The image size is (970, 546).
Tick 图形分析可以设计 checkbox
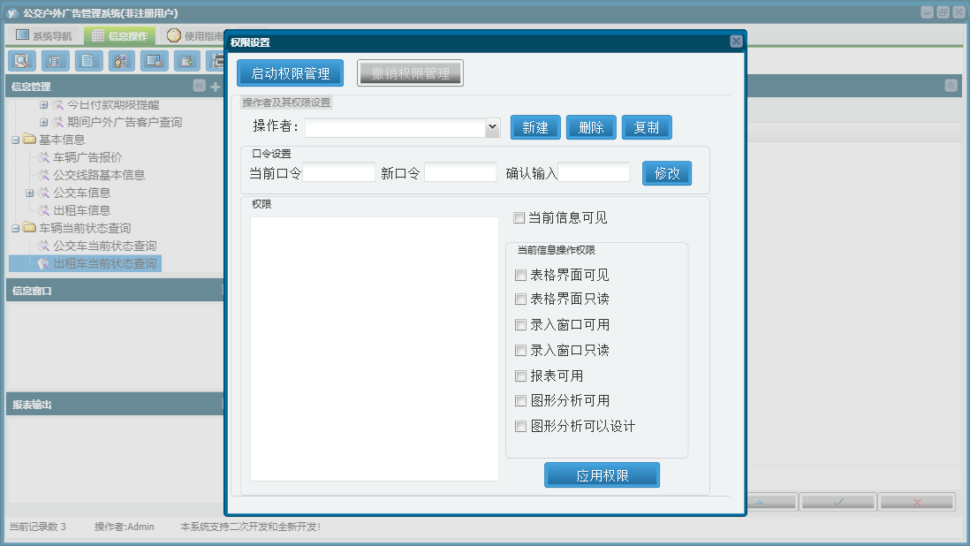coord(521,427)
